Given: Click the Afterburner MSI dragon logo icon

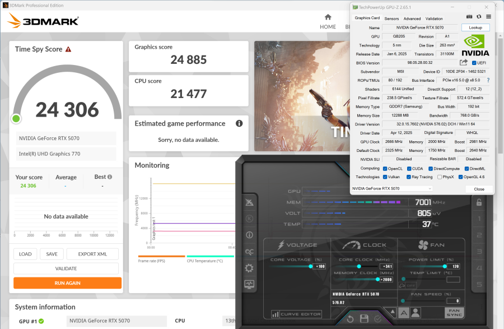Looking at the screenshot, I should (249, 202).
